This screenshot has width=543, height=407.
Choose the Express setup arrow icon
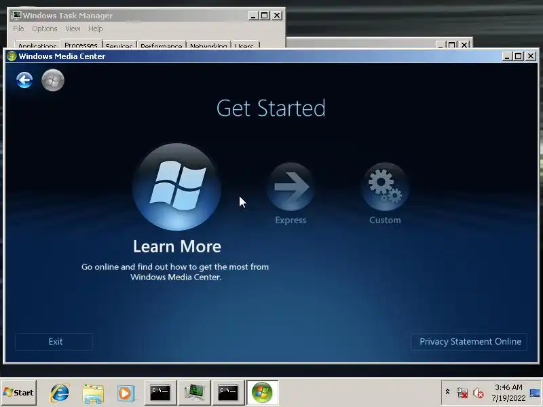tap(291, 187)
